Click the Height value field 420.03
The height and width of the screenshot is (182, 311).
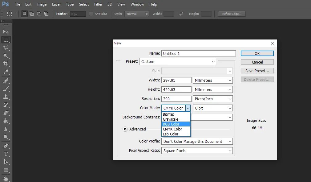(x=176, y=89)
